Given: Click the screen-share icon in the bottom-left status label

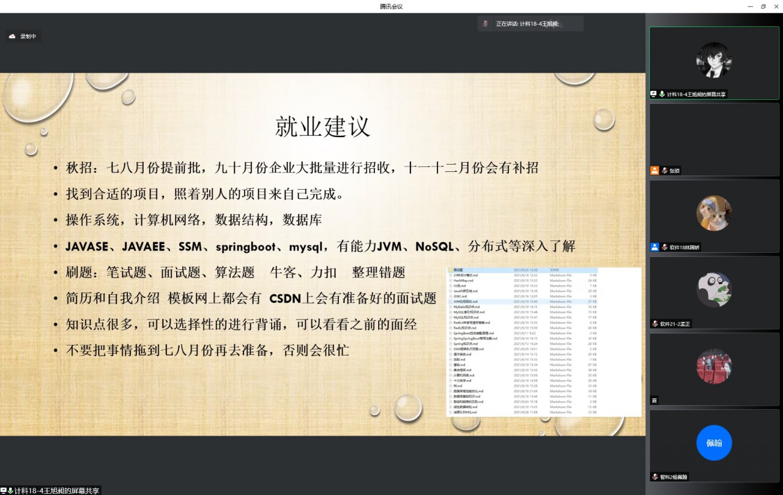Looking at the screenshot, I should 3,491.
